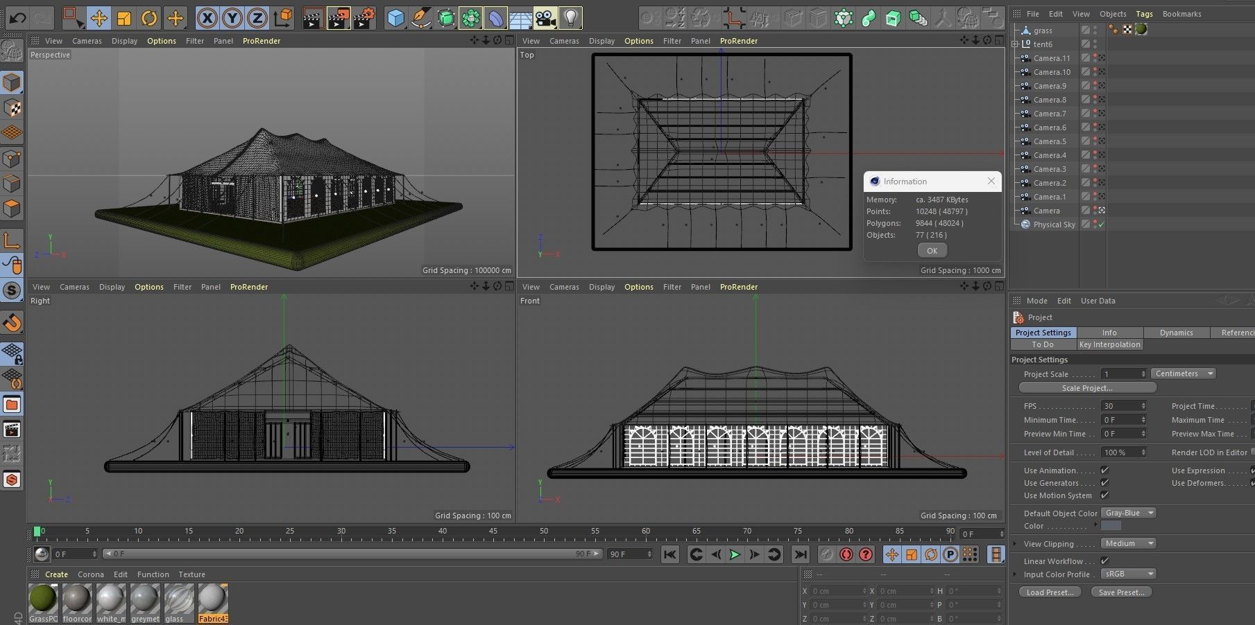Viewport: 1255px width, 625px height.
Task: Switch to Texture mode in sidebar
Action: coord(12,108)
